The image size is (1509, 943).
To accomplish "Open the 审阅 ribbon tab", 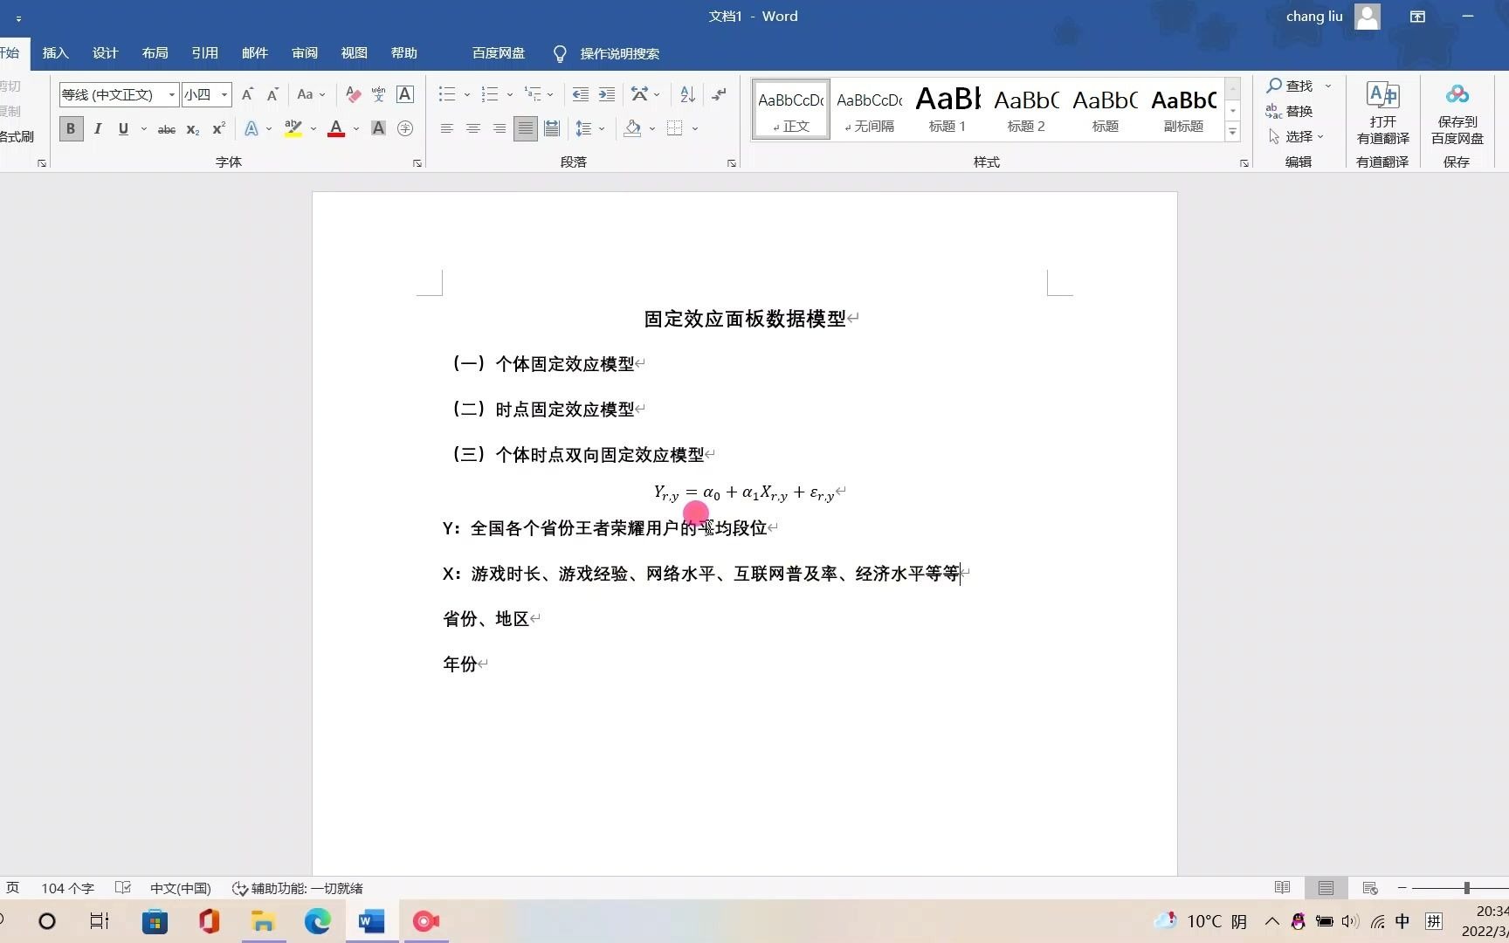I will click(x=304, y=52).
